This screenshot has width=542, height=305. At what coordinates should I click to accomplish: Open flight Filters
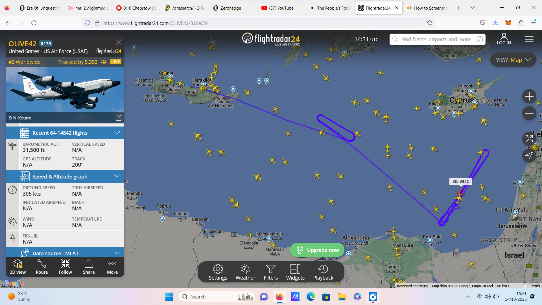271,272
